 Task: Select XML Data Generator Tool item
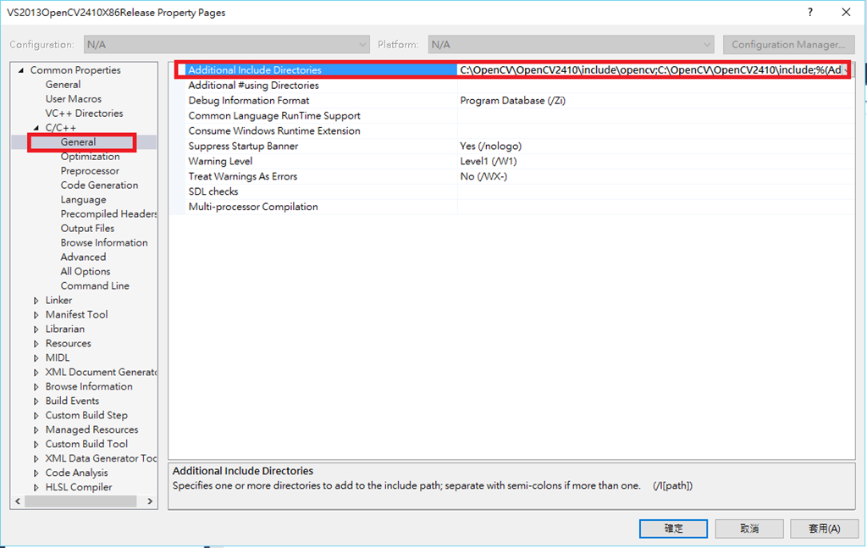pos(101,458)
